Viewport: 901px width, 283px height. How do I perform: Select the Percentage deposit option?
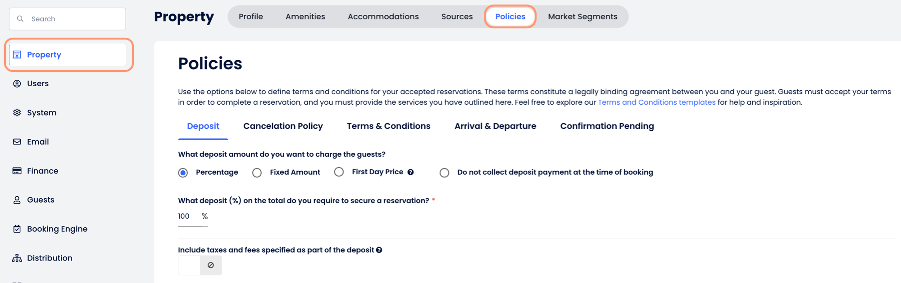[x=183, y=173]
